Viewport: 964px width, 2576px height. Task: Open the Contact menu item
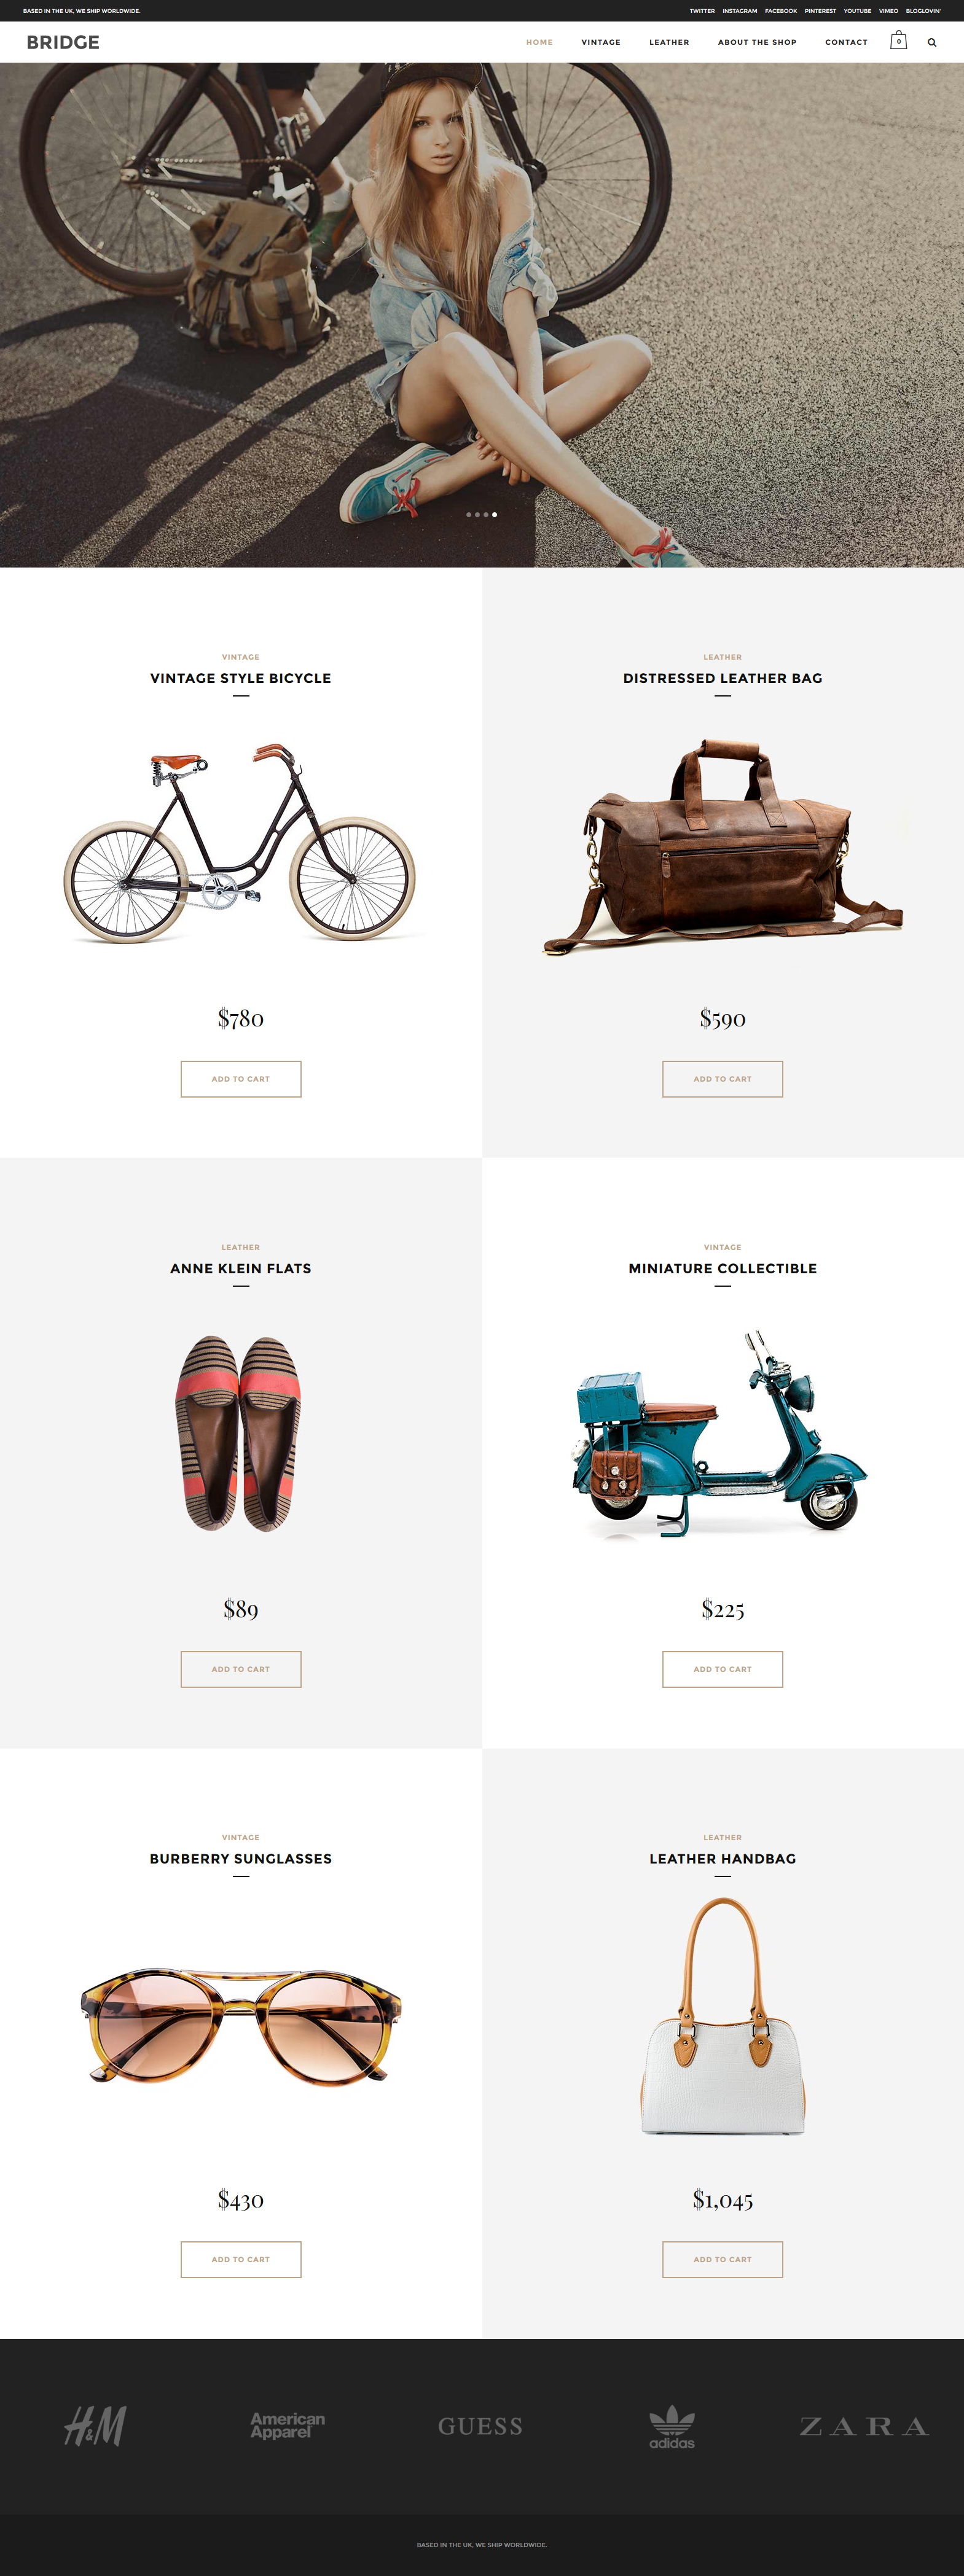point(846,42)
